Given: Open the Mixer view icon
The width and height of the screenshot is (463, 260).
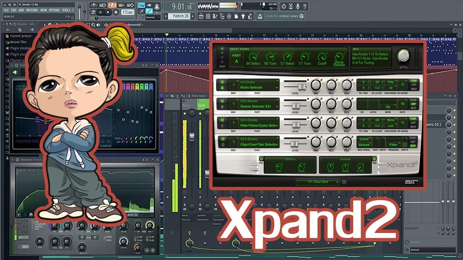Looking at the screenshot, I should pos(229,16).
